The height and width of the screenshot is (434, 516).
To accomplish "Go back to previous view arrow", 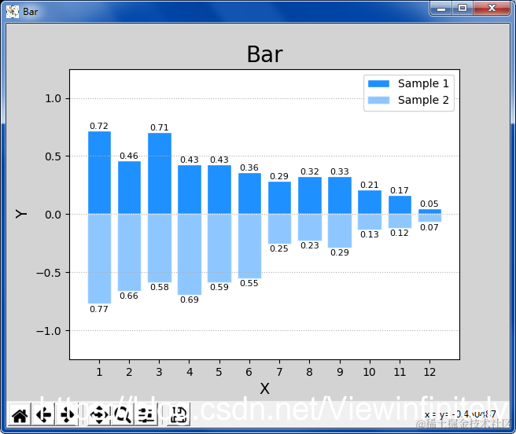I will click(x=43, y=414).
